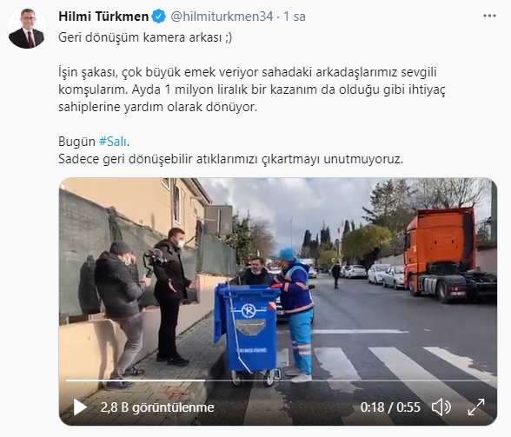Viewport: 511px width, 437px height.
Task: Click the cameraman holding the gimbal
Action: click(171, 296)
